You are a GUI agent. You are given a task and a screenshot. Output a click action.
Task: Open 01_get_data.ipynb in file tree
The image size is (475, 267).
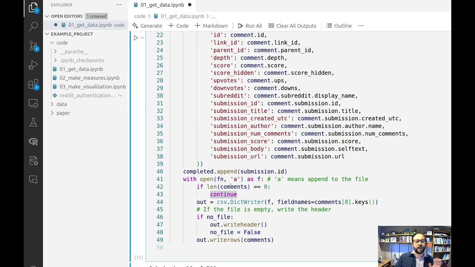coord(81,69)
